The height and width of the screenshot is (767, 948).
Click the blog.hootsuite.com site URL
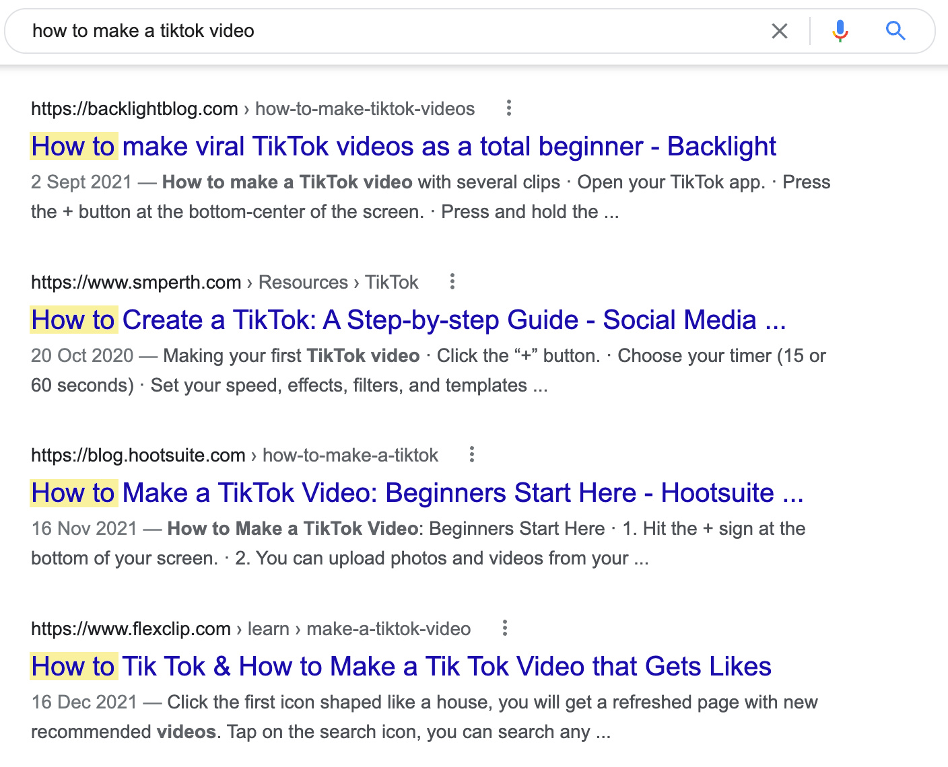click(138, 455)
